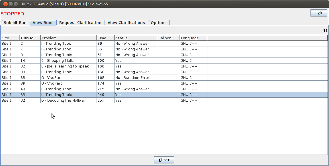Switch to the Request Clarification tab

(x=80, y=23)
